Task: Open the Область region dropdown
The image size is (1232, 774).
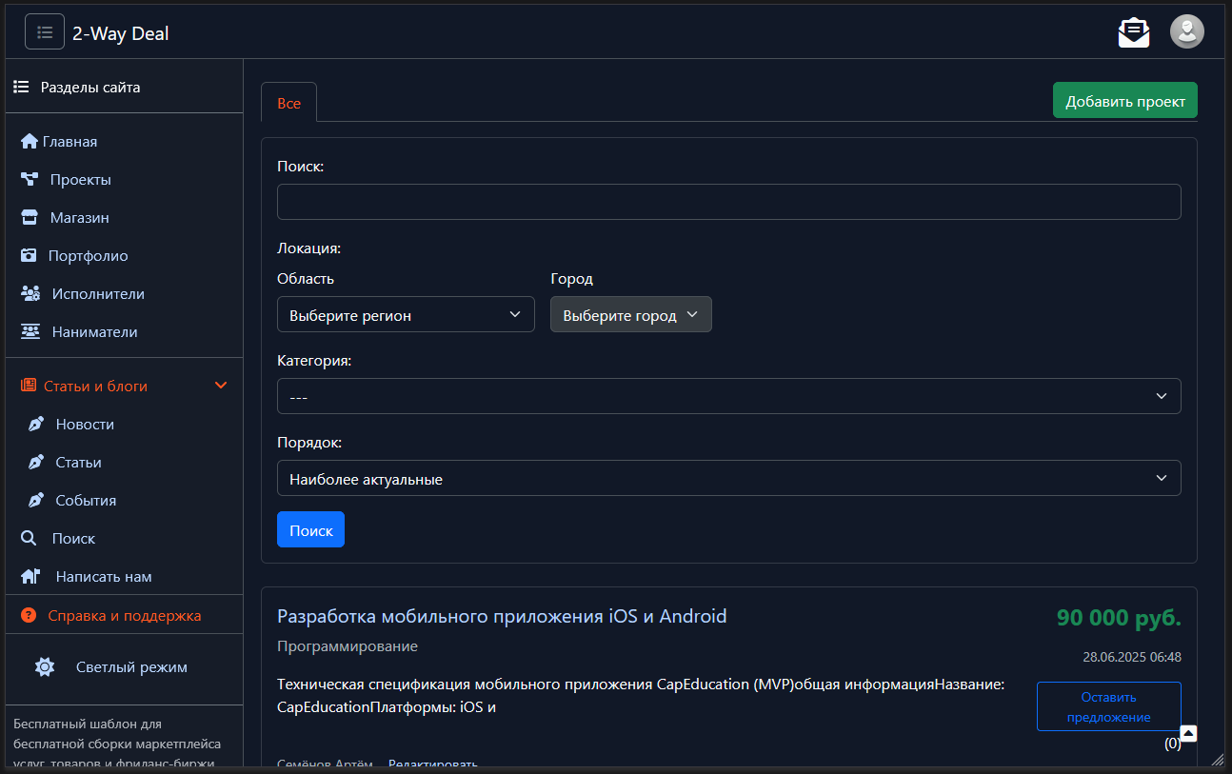Action: (406, 315)
